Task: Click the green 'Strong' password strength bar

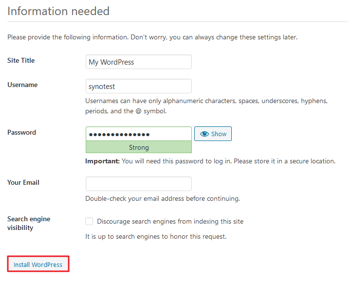Action: click(138, 147)
